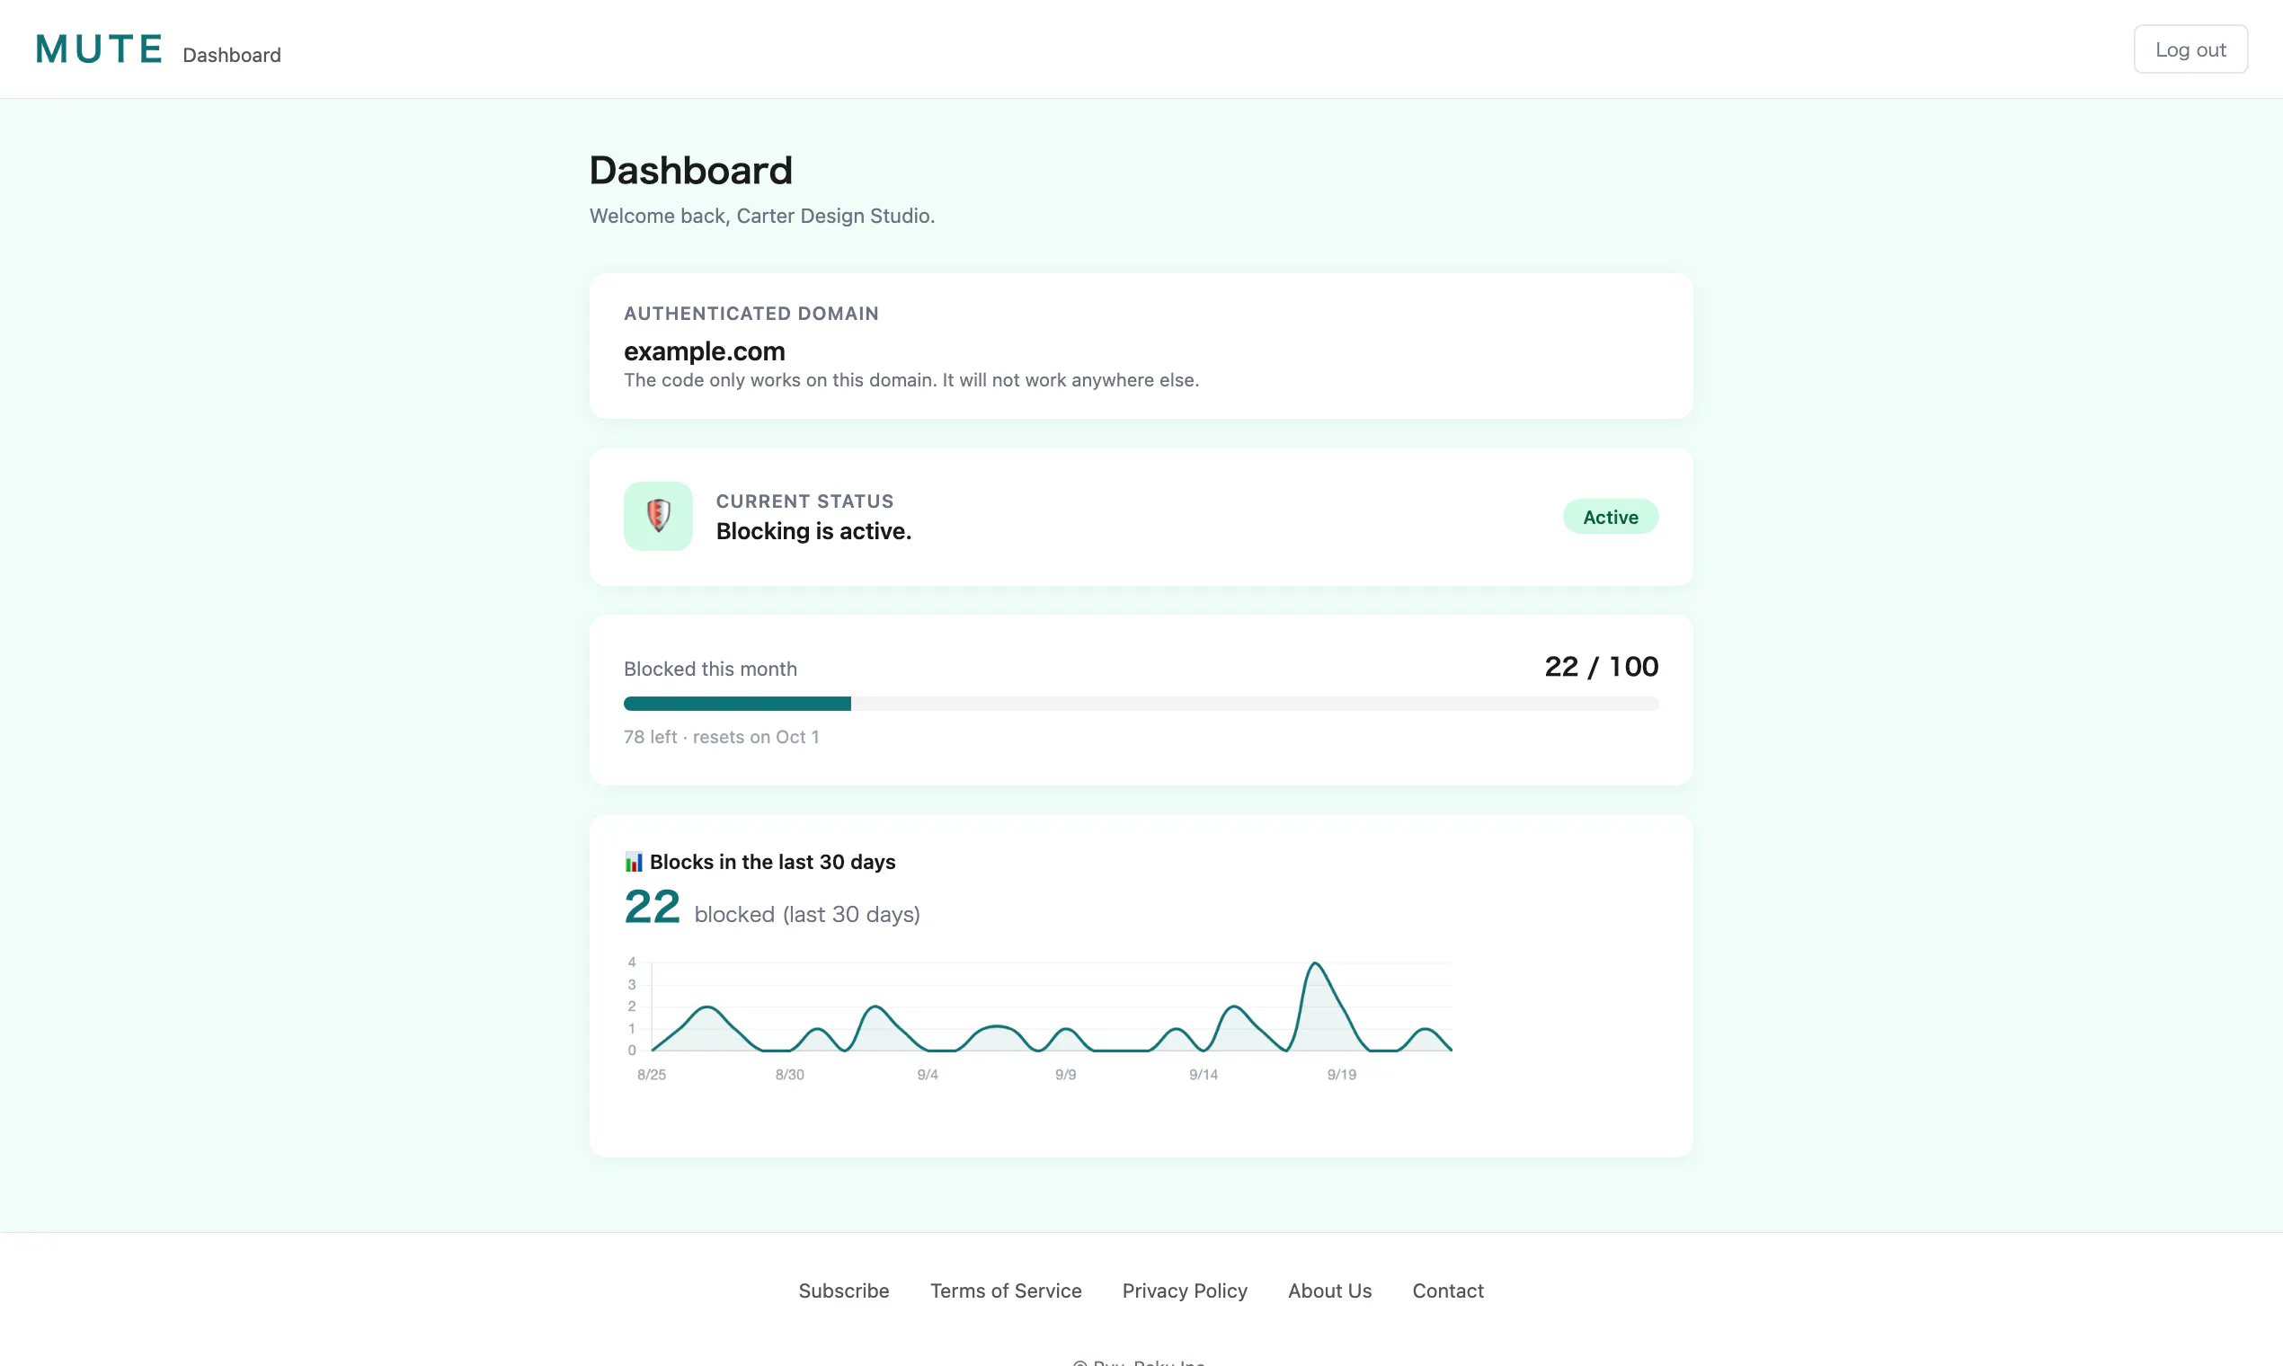Click the highest peak on blocks chart

(x=1316, y=963)
